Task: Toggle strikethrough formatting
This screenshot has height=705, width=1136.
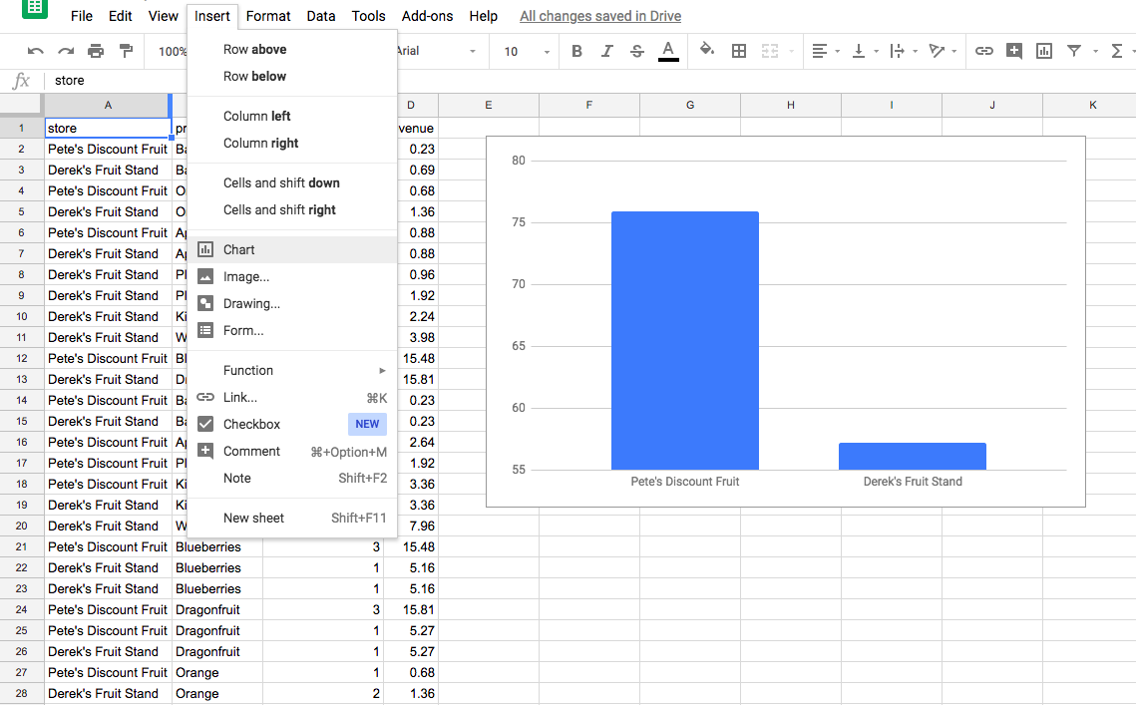Action: pos(637,51)
